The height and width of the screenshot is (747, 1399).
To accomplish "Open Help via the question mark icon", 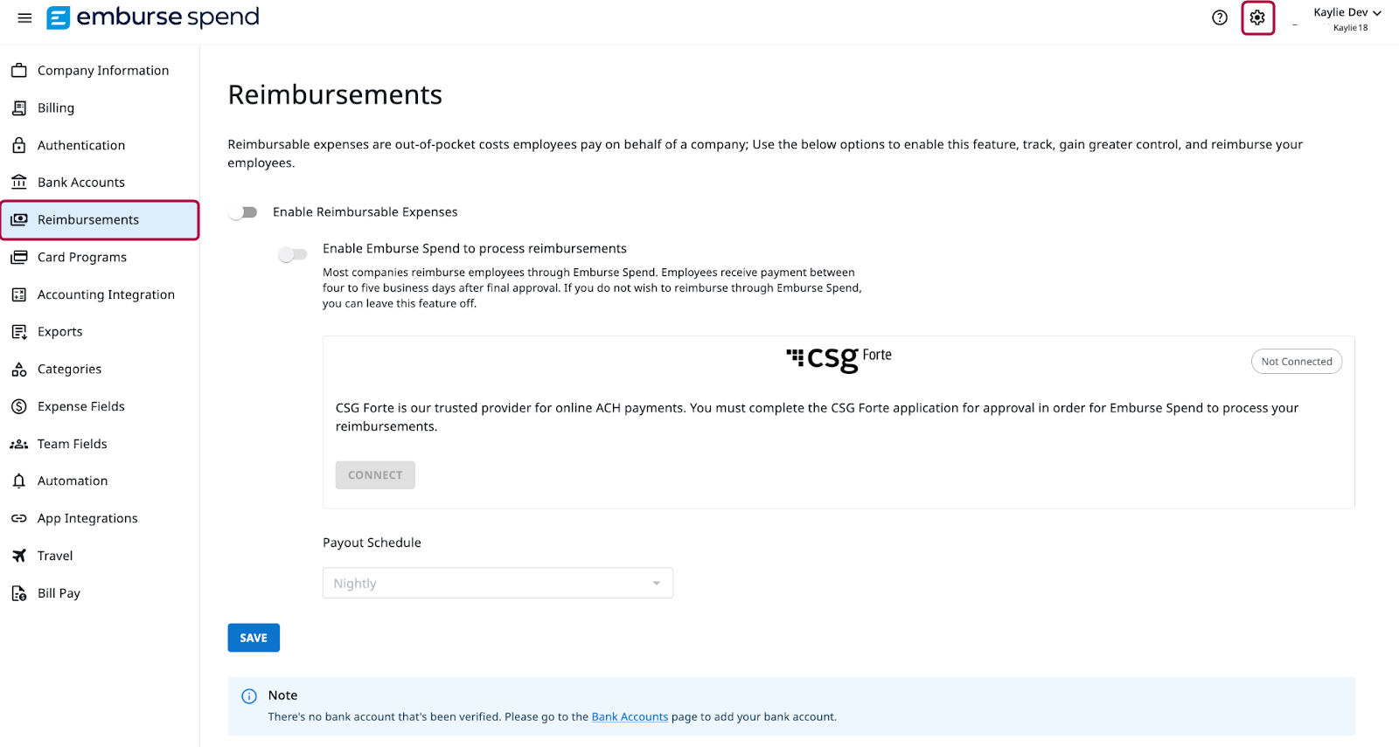I will pos(1219,17).
